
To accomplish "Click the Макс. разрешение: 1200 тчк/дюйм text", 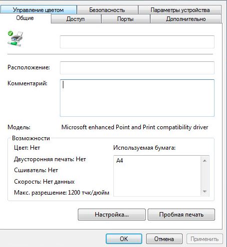I will pos(61,193).
